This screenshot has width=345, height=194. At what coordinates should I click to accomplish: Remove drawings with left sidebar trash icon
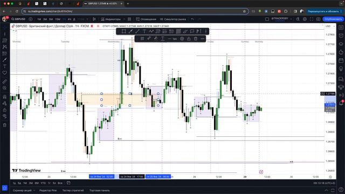[x=5, y=125]
